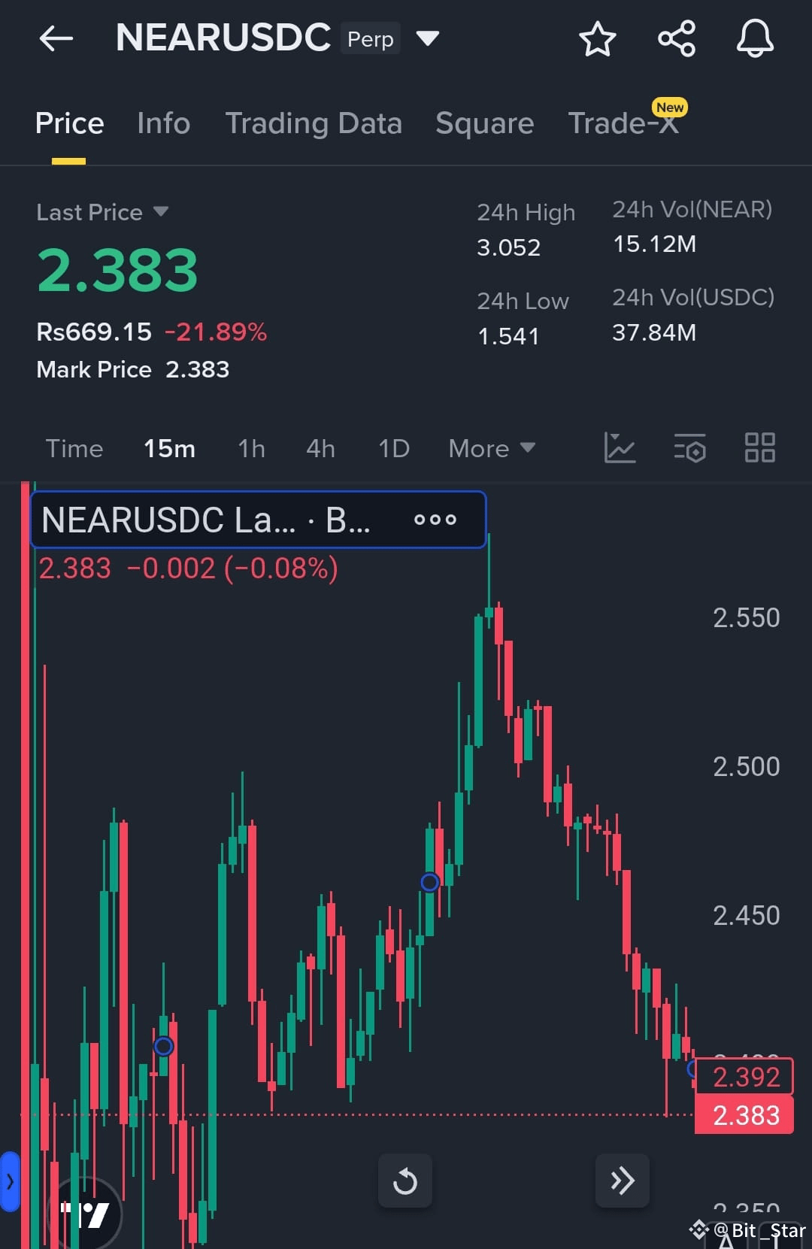Click the Rs669.15 converted price

(94, 332)
